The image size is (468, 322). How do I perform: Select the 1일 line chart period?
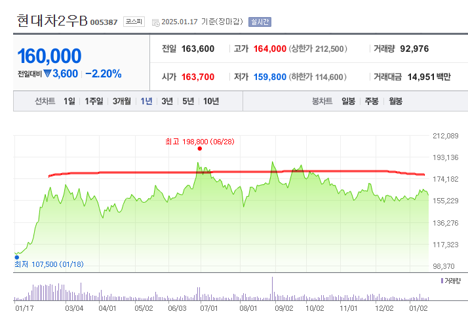[x=69, y=101]
